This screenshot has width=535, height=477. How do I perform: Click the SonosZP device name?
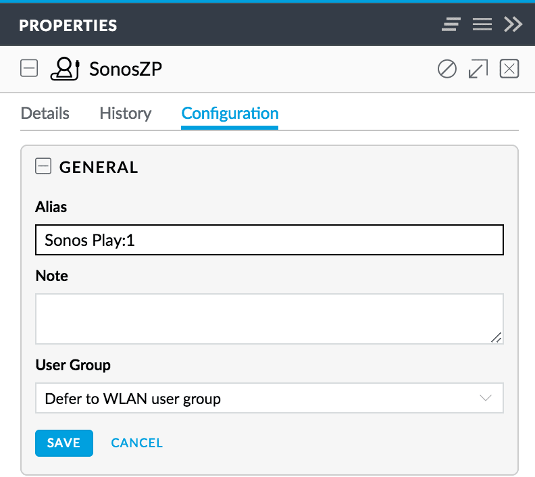point(126,69)
